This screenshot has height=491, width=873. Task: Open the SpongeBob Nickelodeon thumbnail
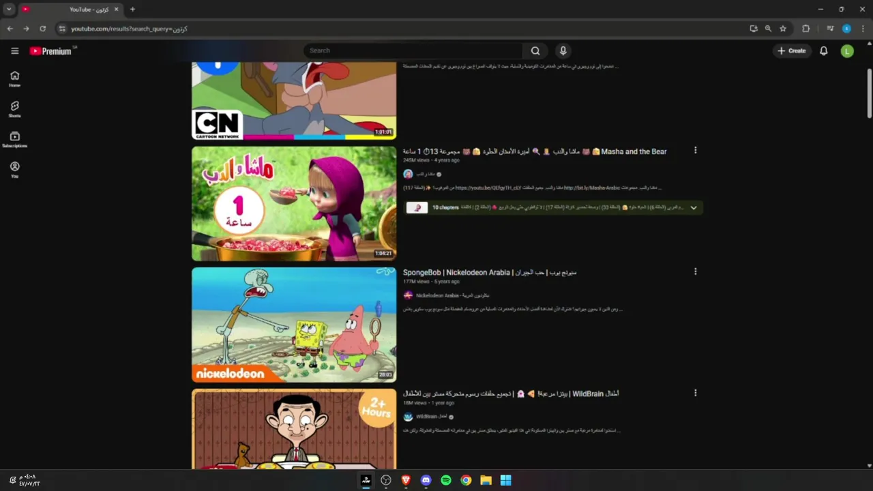coord(294,325)
